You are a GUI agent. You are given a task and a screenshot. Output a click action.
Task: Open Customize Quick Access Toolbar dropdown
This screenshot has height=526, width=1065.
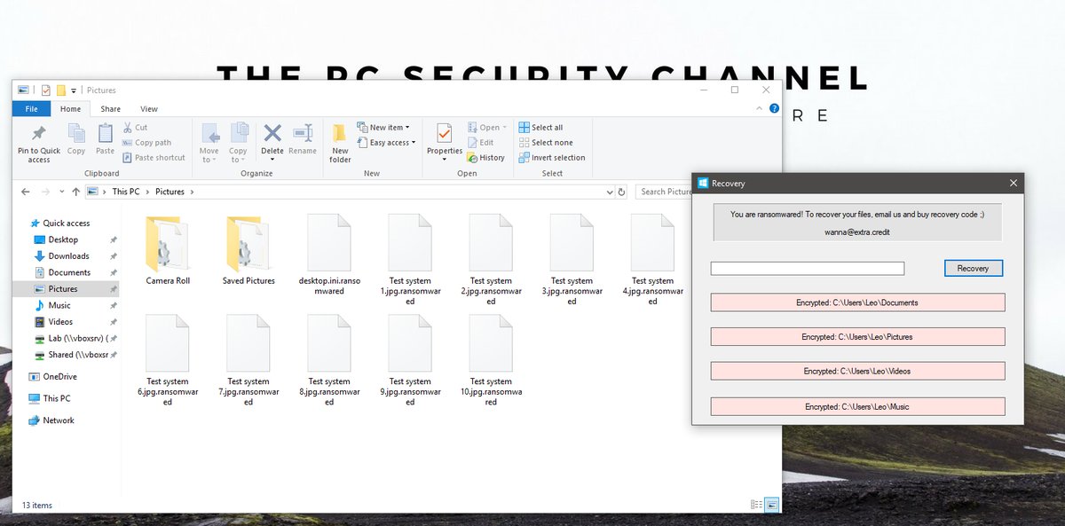(74, 90)
